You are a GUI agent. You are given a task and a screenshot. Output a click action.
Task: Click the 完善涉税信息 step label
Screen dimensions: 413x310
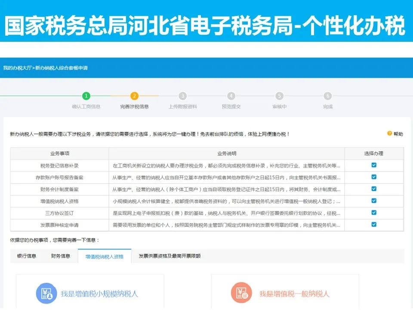click(134, 106)
